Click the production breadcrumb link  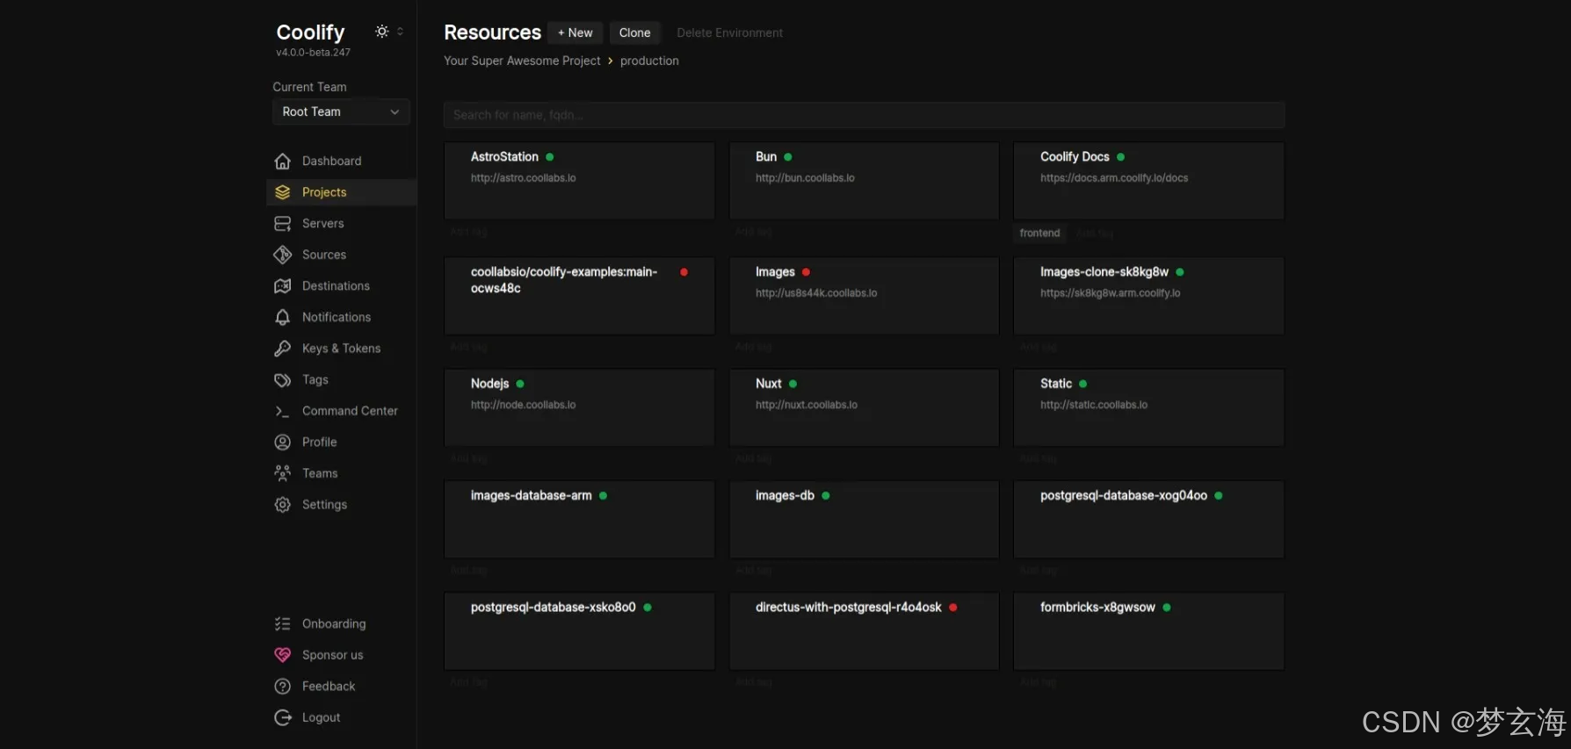pos(649,61)
